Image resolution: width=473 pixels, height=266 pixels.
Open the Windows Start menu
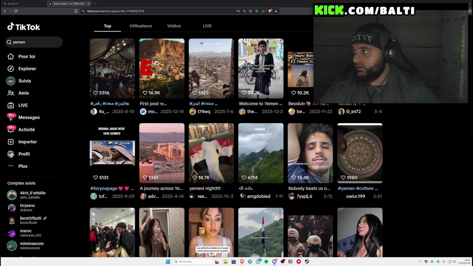(x=168, y=262)
